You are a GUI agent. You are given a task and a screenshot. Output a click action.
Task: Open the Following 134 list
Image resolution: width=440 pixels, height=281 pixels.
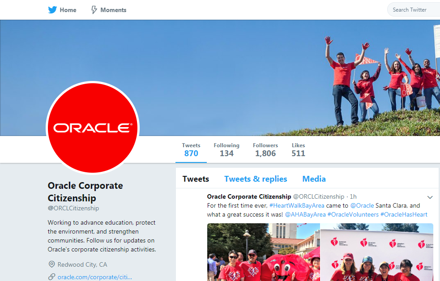click(x=226, y=150)
